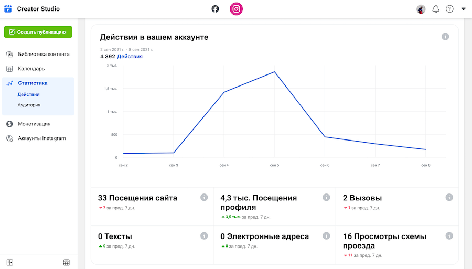Click the info icon on Просмотры схемы проезда card

coord(449,236)
